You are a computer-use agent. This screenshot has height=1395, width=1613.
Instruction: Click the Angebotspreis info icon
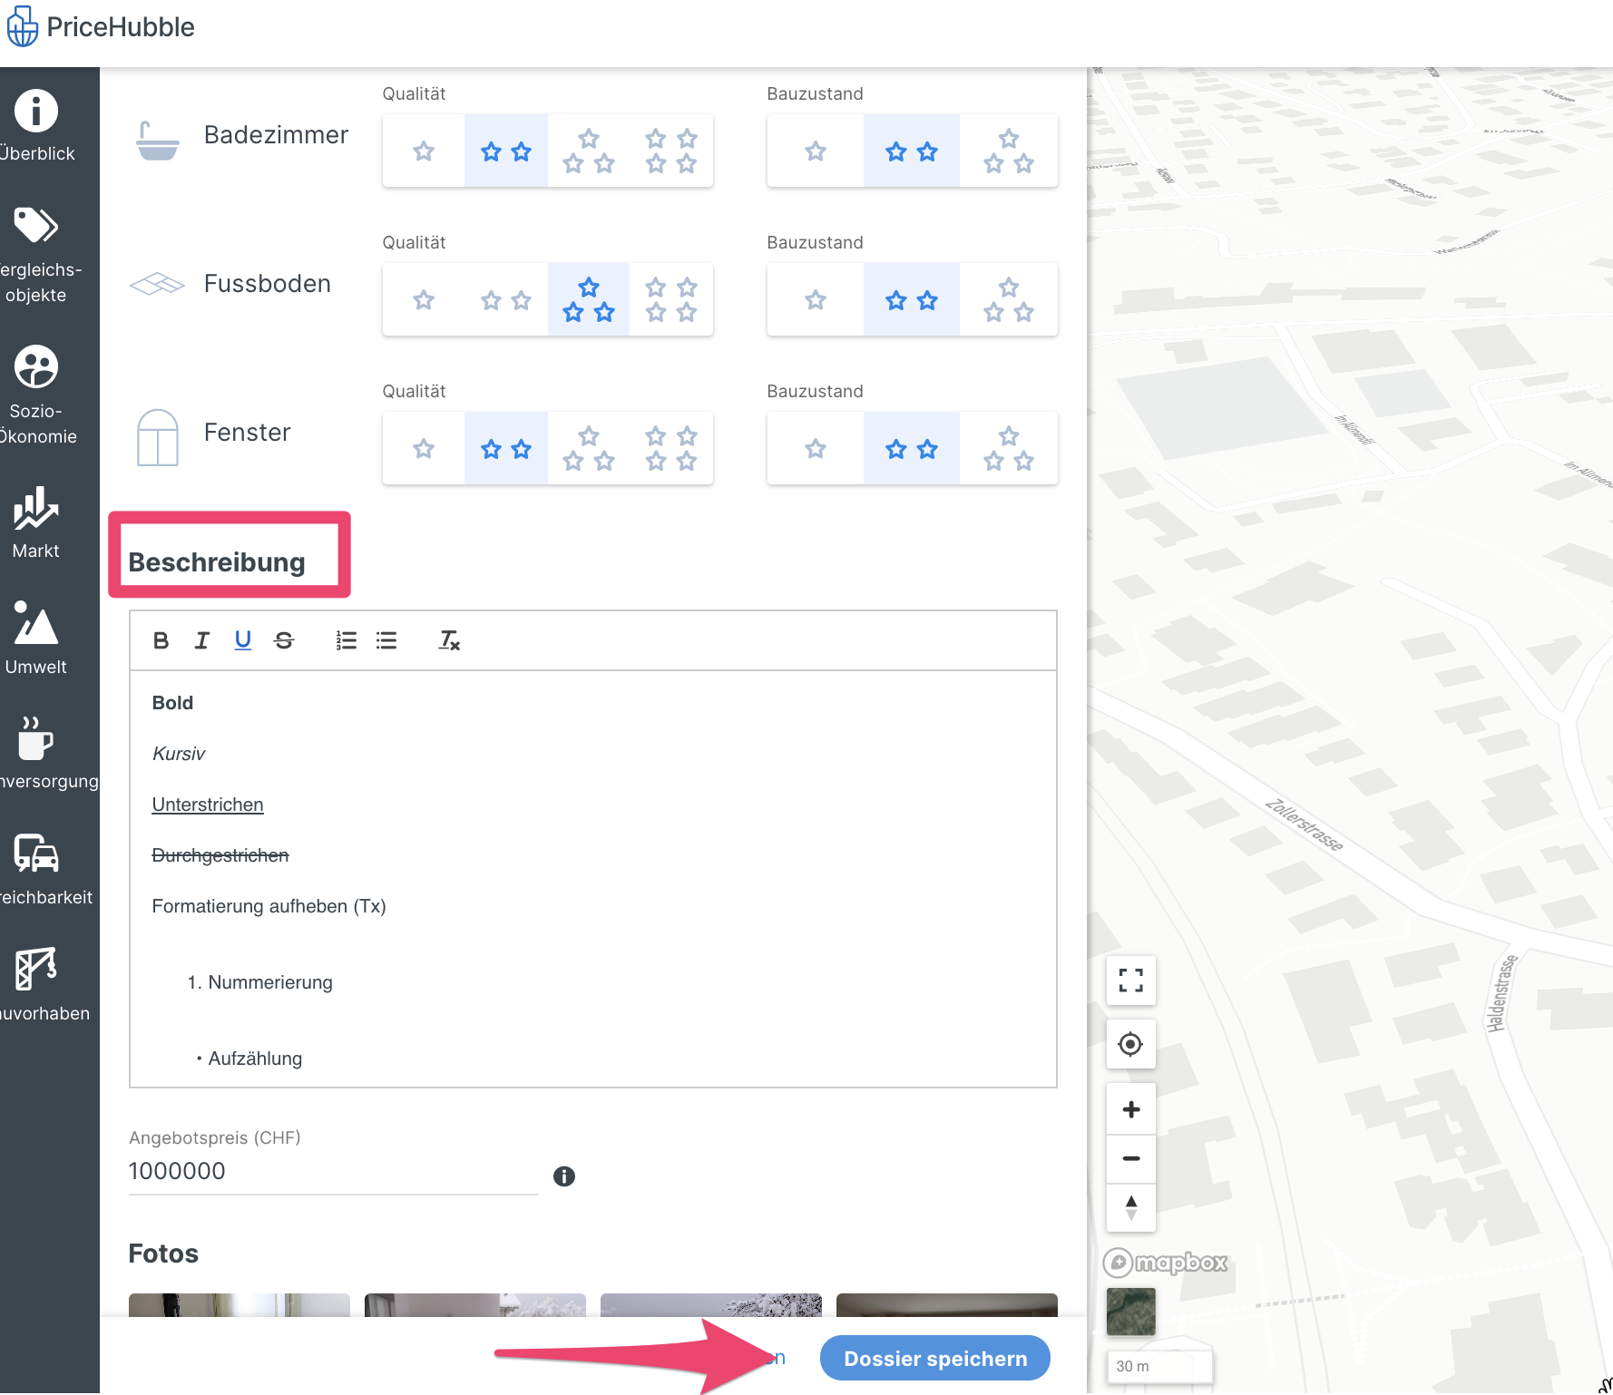[564, 1176]
